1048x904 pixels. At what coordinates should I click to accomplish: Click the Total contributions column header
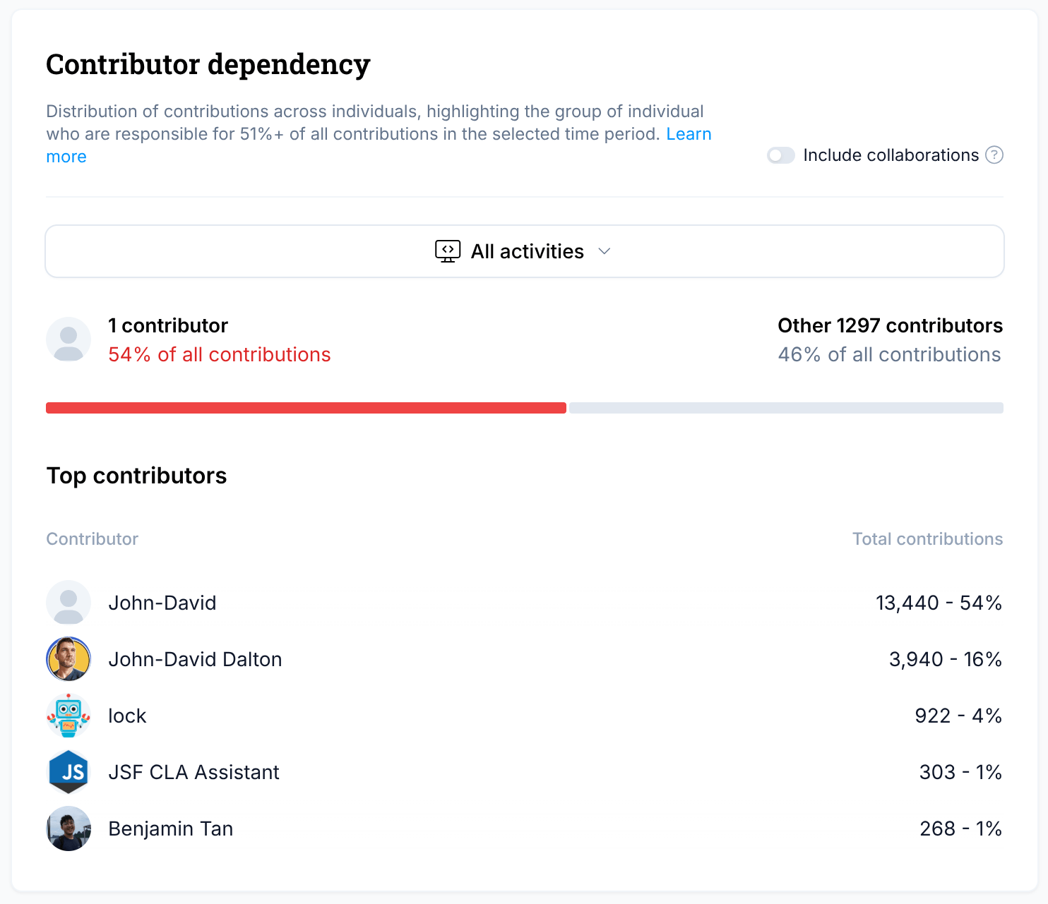point(927,539)
